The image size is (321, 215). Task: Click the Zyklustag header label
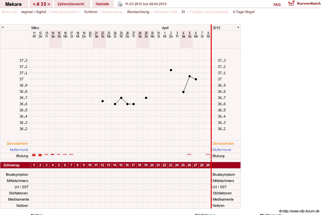pos(11,165)
